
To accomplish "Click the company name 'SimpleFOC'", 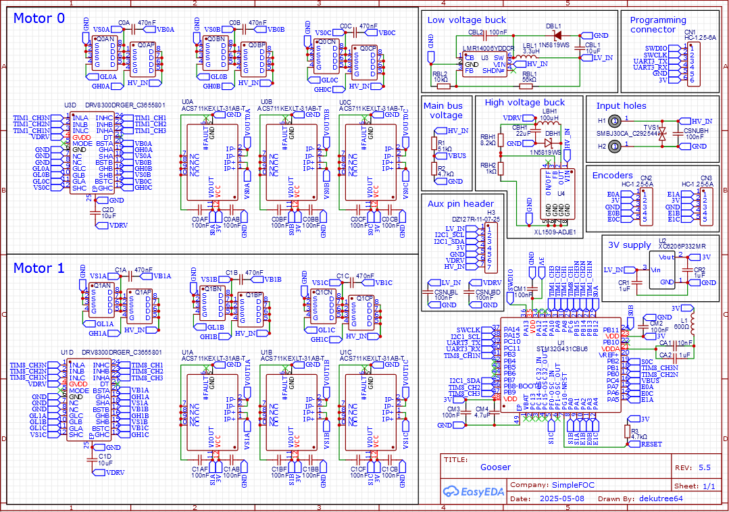I will pos(573,485).
